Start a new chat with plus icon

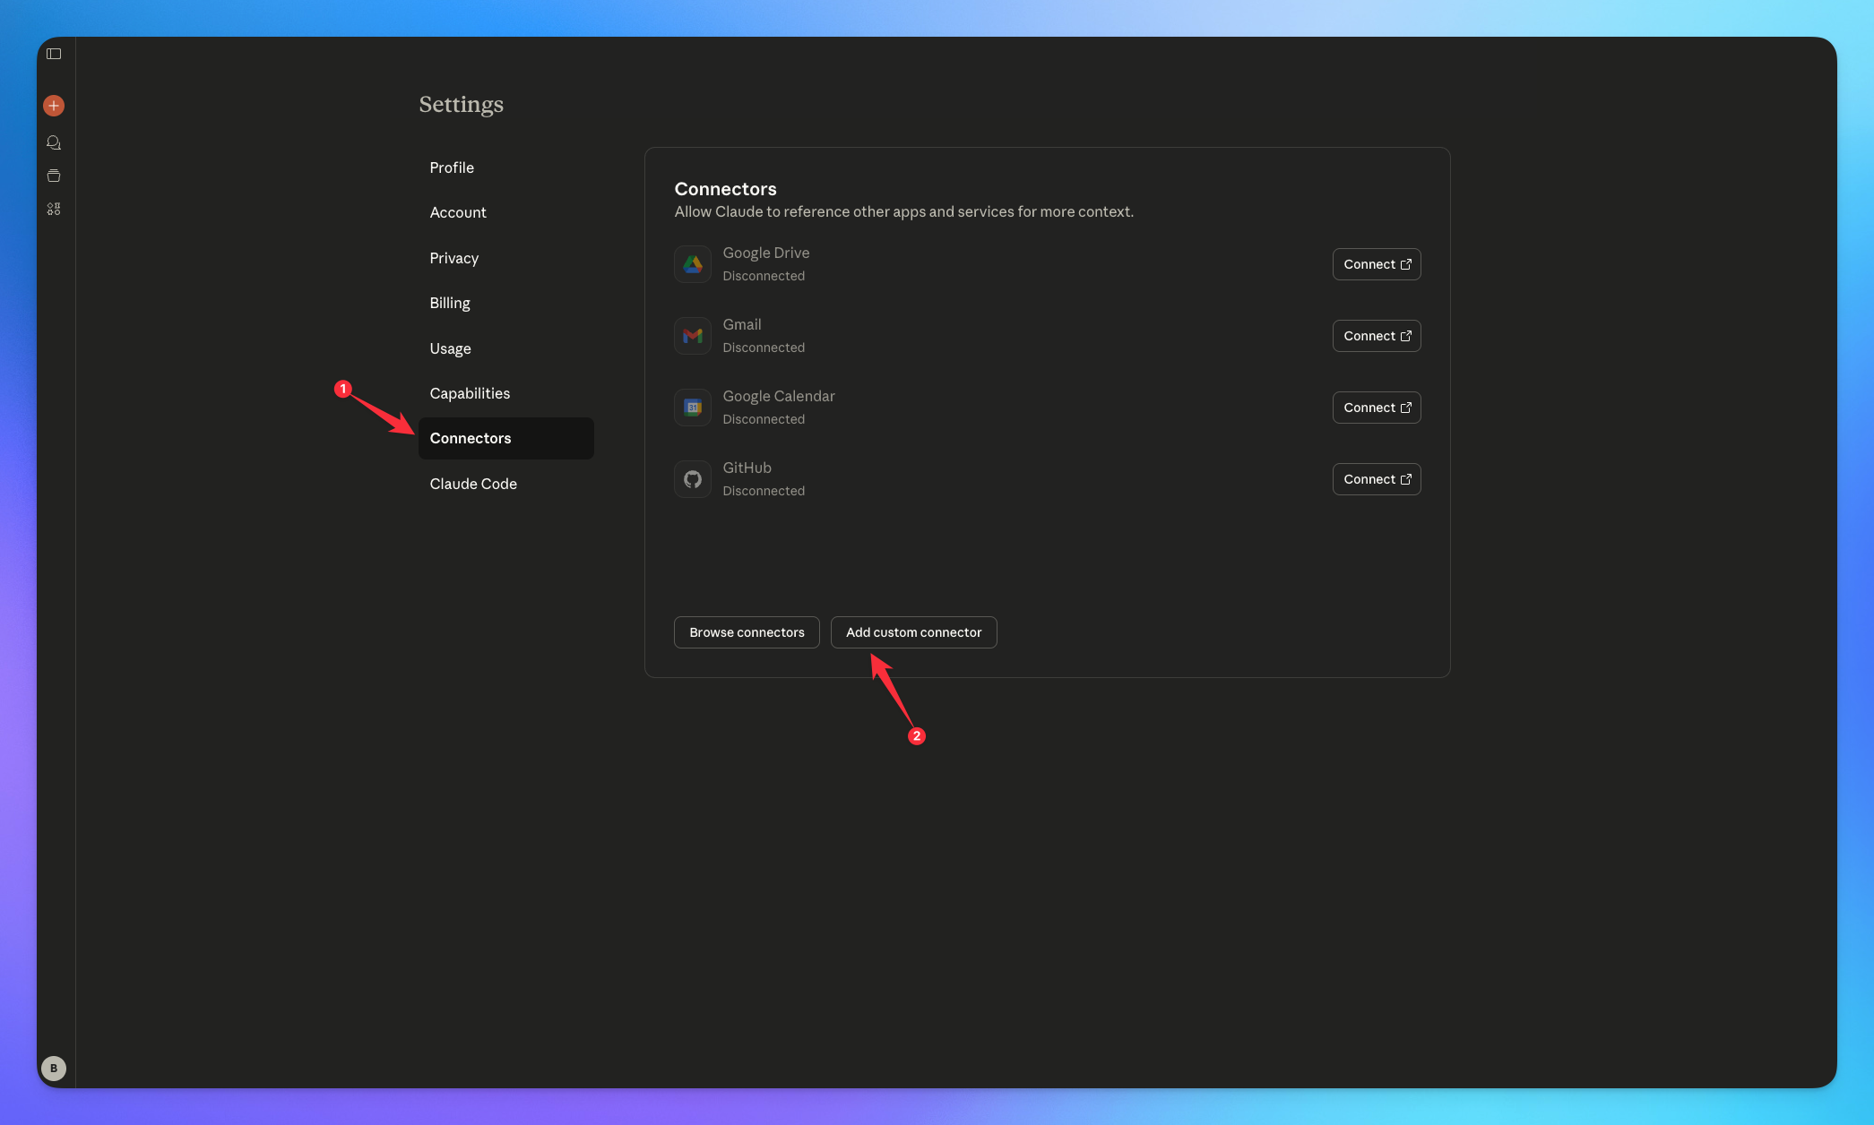54,106
